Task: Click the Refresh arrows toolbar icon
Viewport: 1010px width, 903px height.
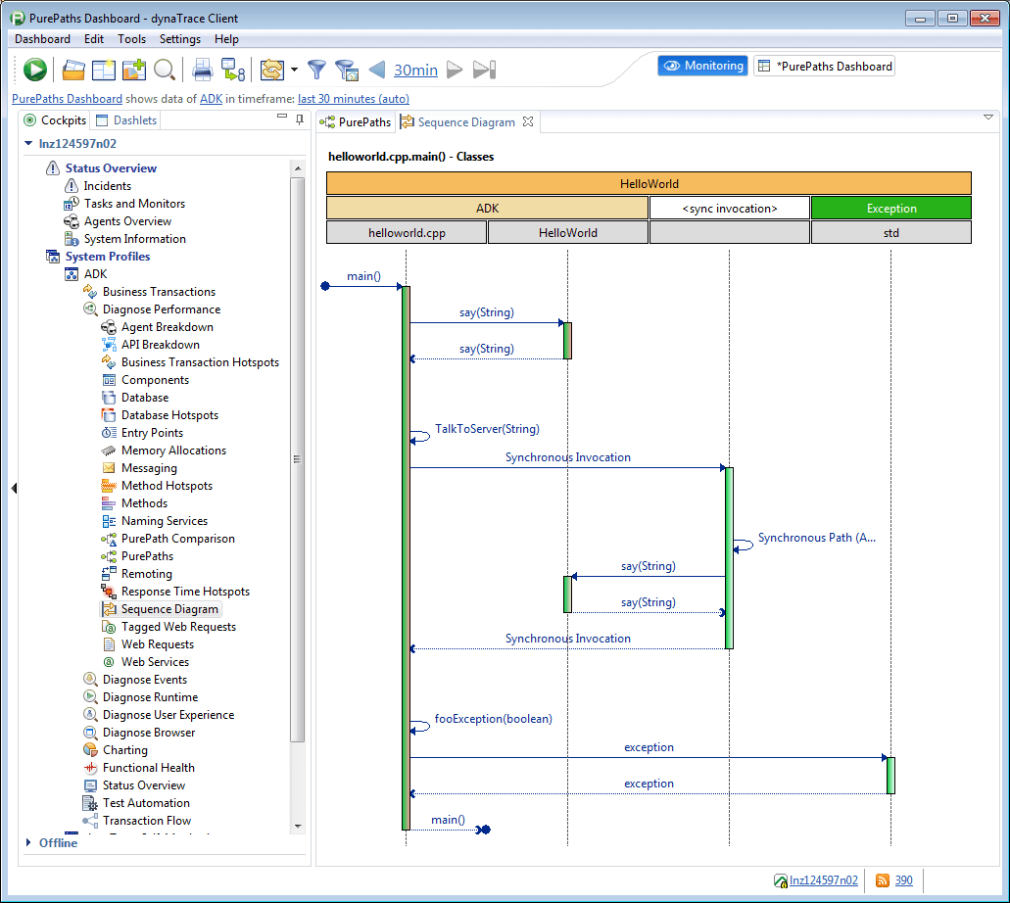Action: coord(271,70)
